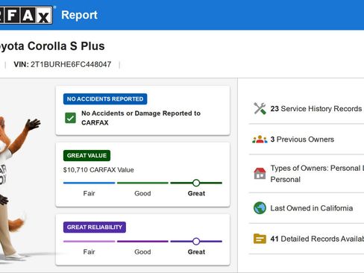Click the GREAT VALUE badge
The image size is (364, 273).
(x=87, y=156)
